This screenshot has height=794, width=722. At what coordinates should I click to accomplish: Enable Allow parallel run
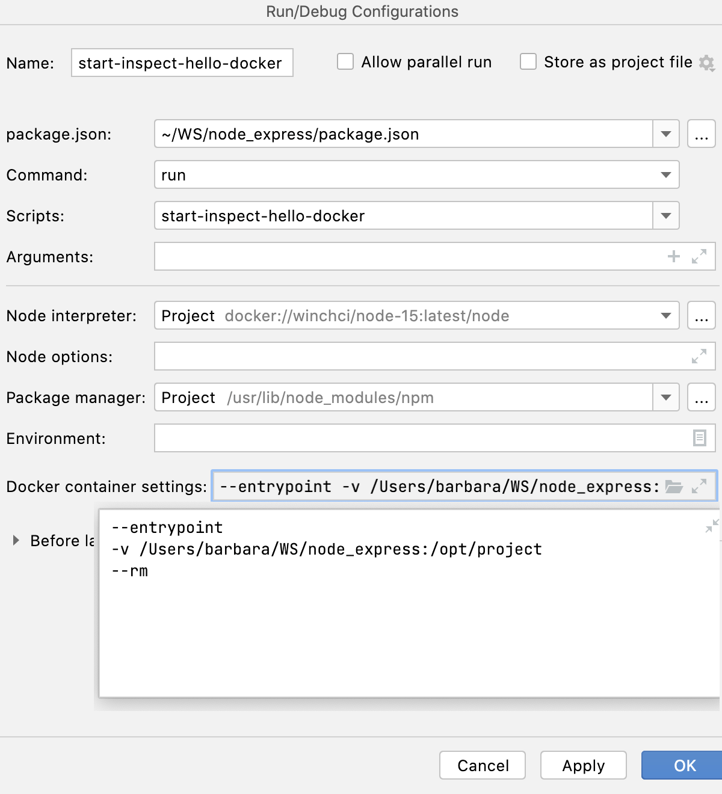coord(345,61)
